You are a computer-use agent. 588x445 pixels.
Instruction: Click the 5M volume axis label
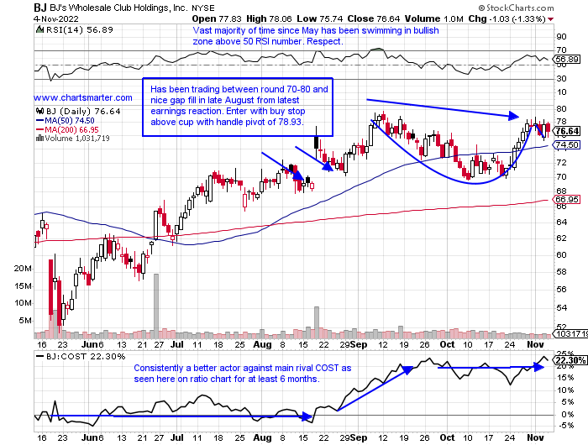pyautogui.click(x=25, y=321)
